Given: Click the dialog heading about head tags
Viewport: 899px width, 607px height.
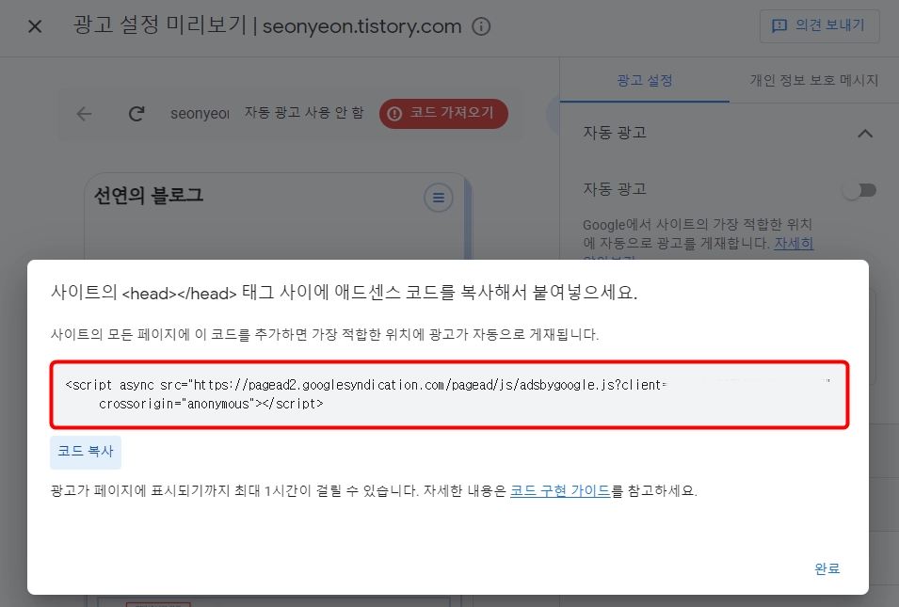Looking at the screenshot, I should tap(344, 293).
